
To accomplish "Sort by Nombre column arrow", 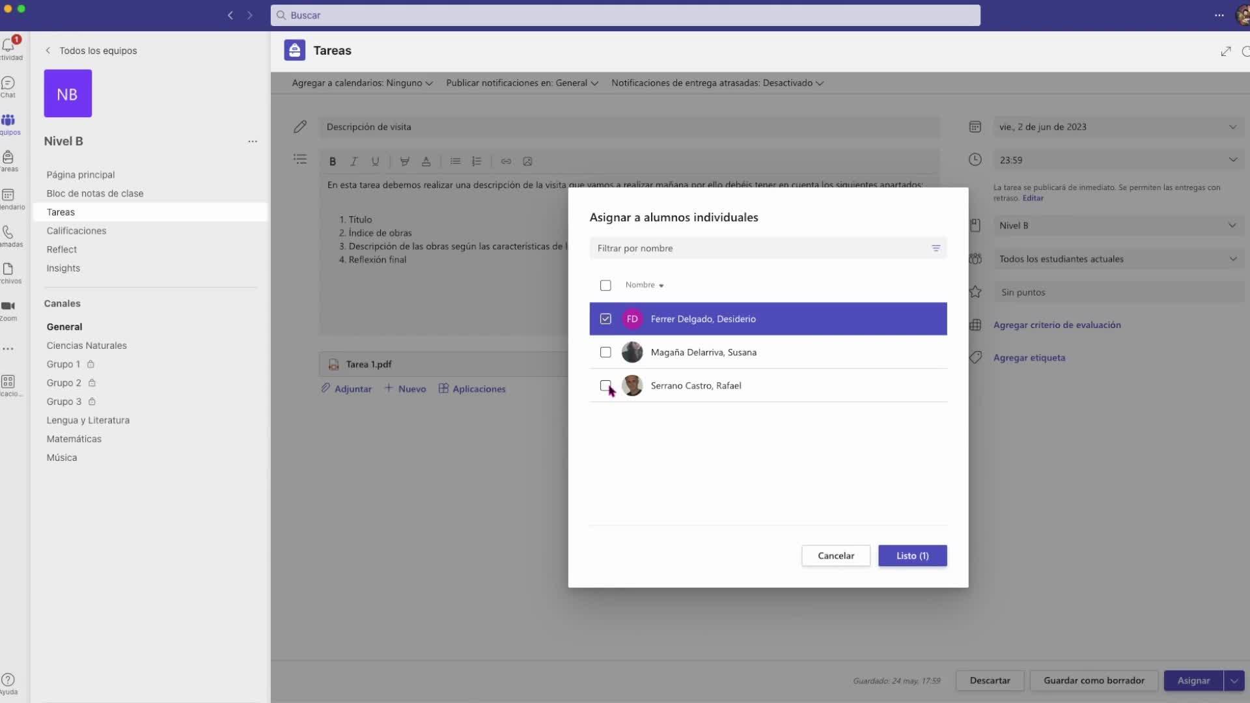I will click(x=661, y=286).
